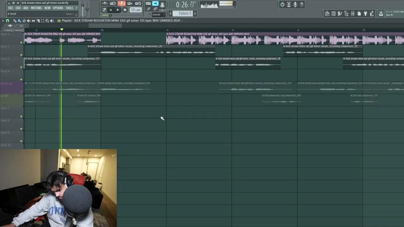Select the Slip tool in playlist toolbar
Viewport: 404px width, 227px height.
33,20
